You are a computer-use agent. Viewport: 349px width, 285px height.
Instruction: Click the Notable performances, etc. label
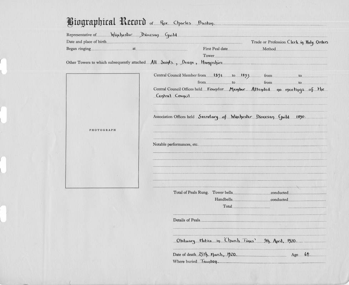(175, 145)
